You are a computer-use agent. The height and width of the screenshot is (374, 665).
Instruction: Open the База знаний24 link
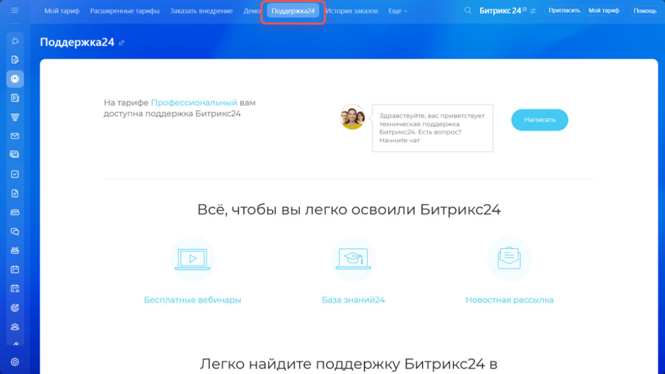click(x=353, y=300)
